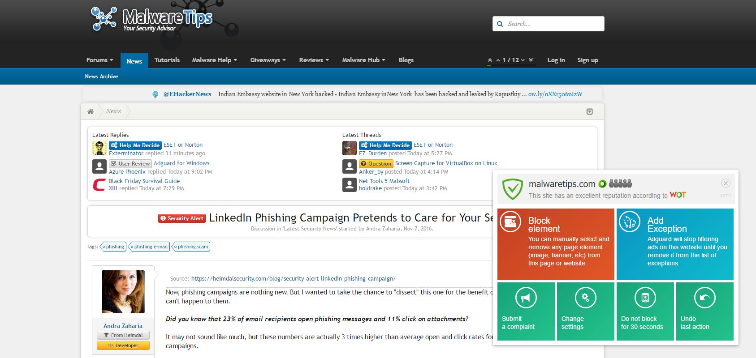Image resolution: width=756 pixels, height=358 pixels.
Task: Open the Blogs menu item
Action: tap(406, 60)
